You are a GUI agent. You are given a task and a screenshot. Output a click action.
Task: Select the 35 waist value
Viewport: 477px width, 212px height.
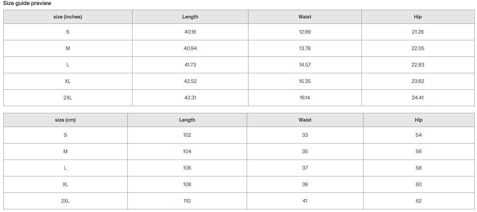(305, 152)
